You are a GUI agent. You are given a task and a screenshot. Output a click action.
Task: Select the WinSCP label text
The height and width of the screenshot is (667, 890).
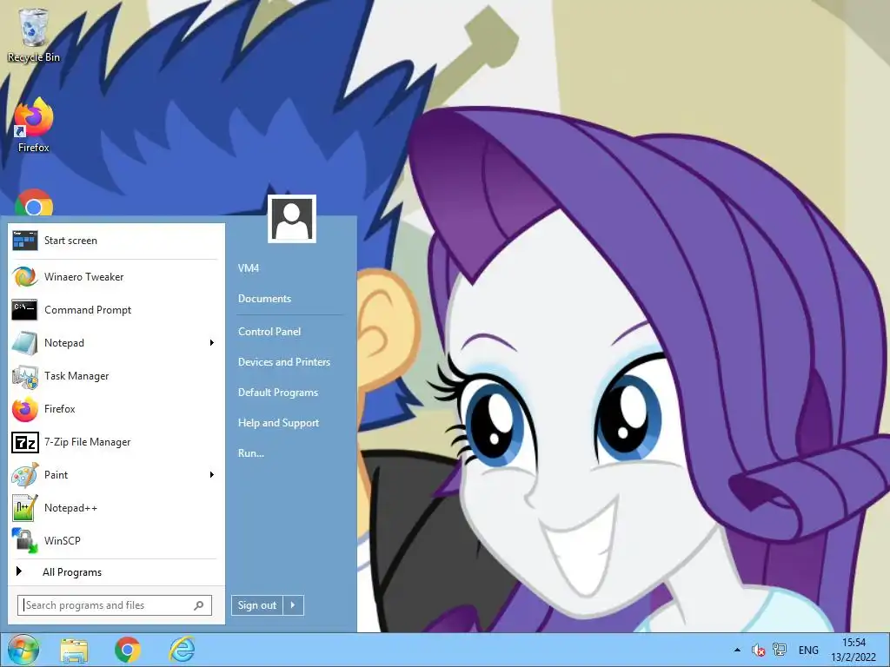tap(63, 540)
